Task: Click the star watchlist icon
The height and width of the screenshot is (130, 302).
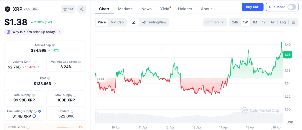Action: point(65,9)
